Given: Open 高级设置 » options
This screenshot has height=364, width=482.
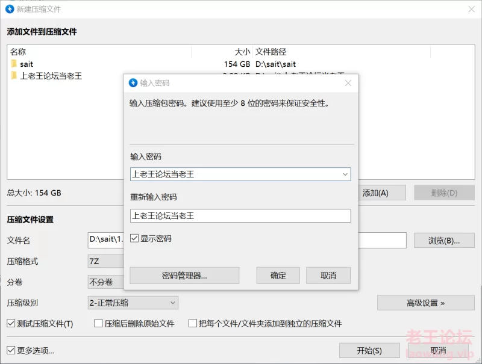Looking at the screenshot, I should point(426,303).
